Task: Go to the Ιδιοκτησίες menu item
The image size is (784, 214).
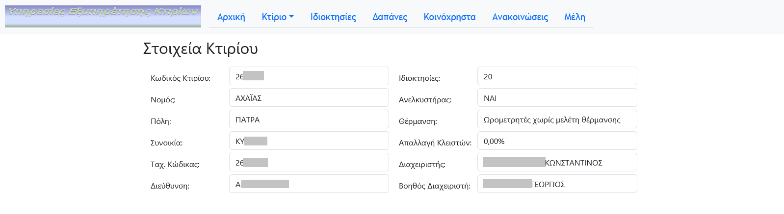Action: pyautogui.click(x=333, y=17)
